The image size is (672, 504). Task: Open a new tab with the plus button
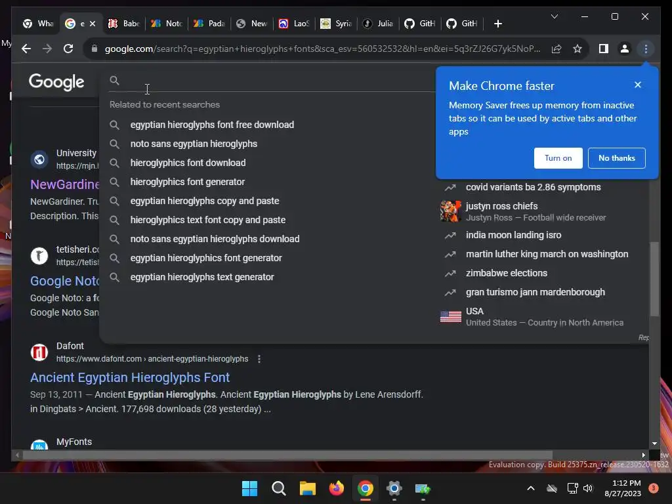pos(497,24)
